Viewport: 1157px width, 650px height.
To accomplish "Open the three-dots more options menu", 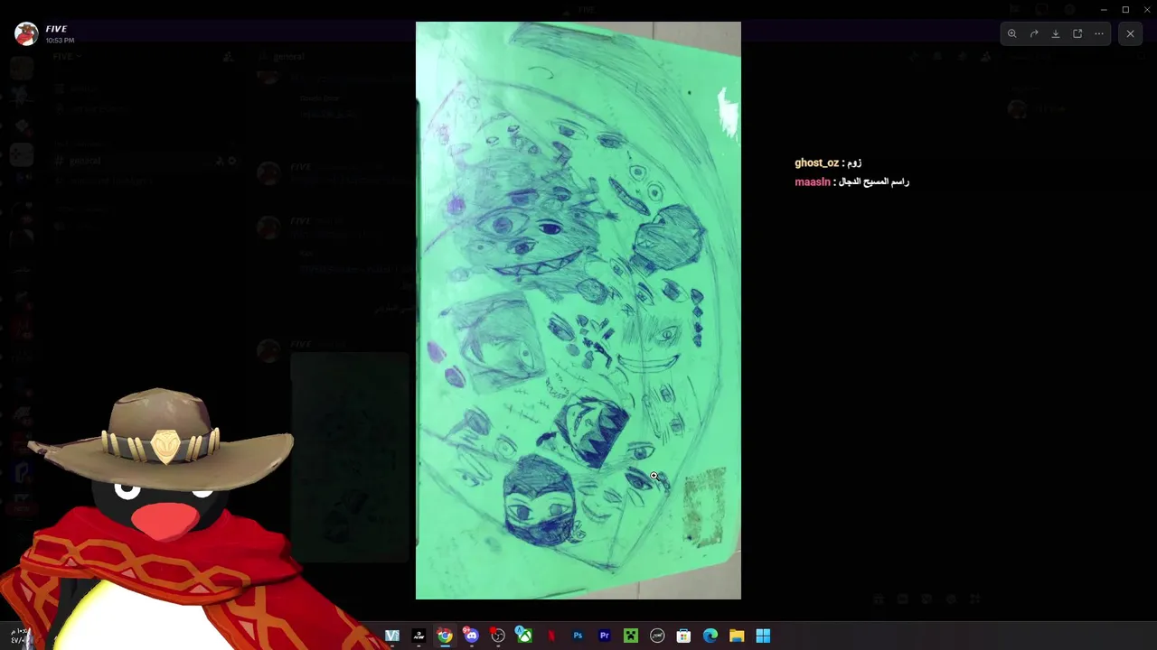I will (1099, 34).
